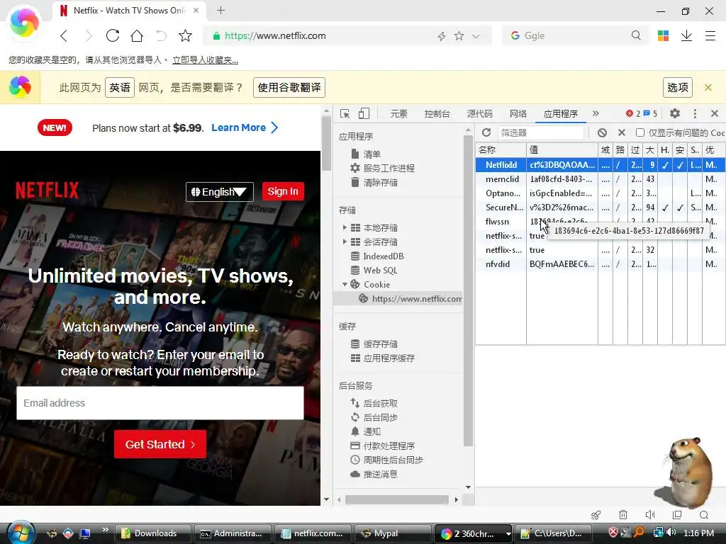Viewport: 726px width, 544px height.
Task: Dismiss the translation bar
Action: tap(708, 87)
